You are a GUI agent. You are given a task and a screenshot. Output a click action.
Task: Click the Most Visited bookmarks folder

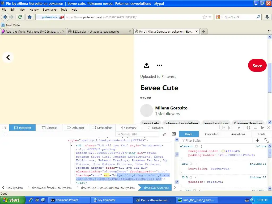tap(11, 25)
